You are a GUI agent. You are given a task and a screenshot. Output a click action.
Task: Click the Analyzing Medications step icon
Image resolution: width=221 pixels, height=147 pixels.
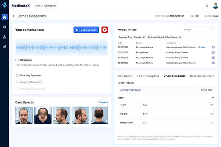pos(17,82)
